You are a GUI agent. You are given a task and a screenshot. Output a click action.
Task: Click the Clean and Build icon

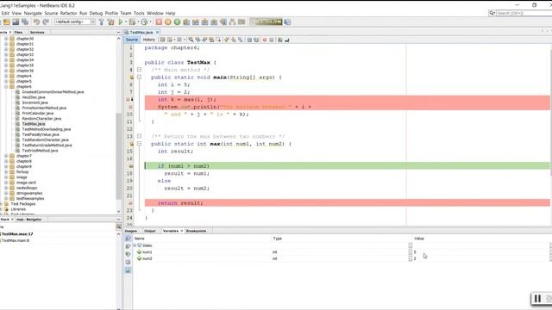(111, 22)
